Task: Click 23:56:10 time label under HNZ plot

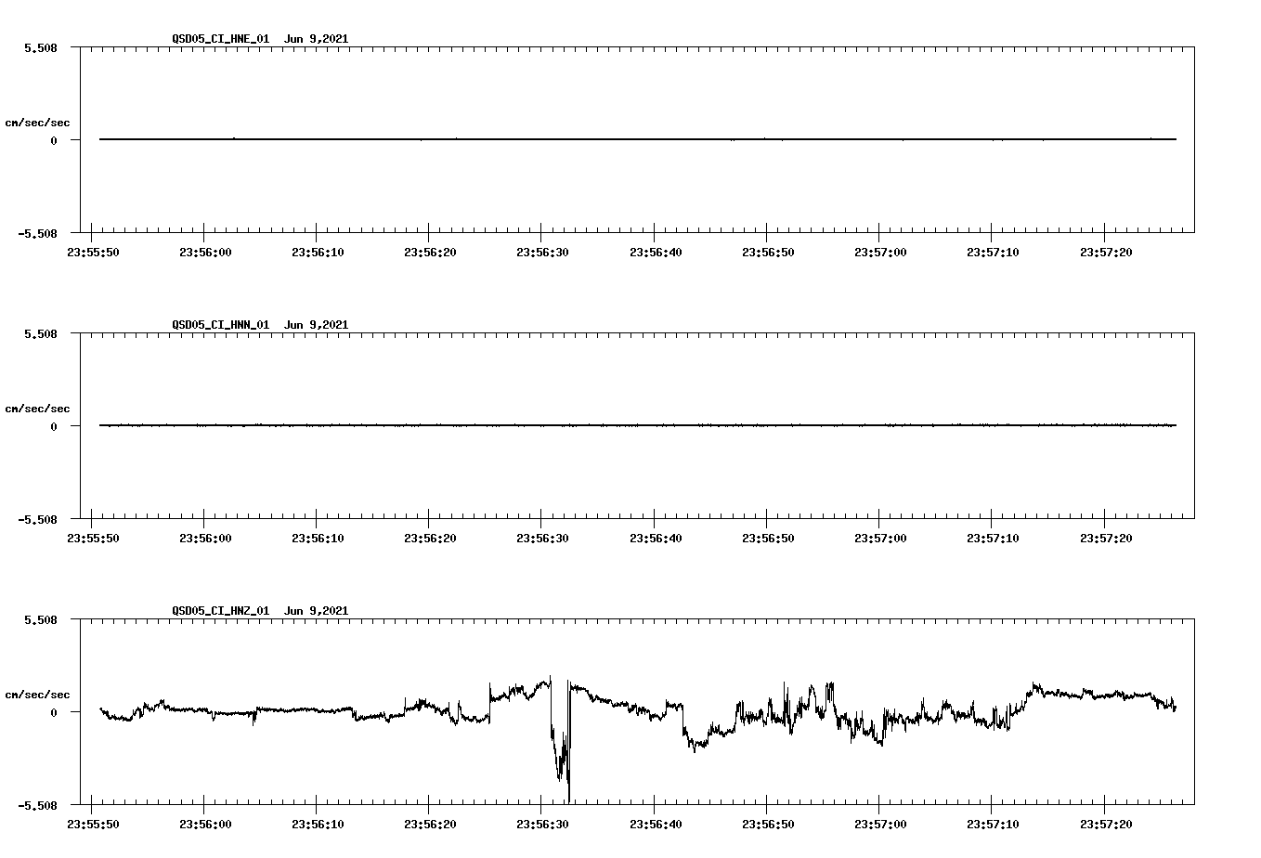Action: click(317, 824)
